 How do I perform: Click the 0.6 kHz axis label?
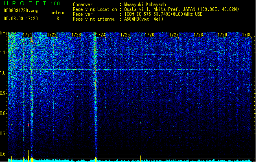(x=4, y=154)
